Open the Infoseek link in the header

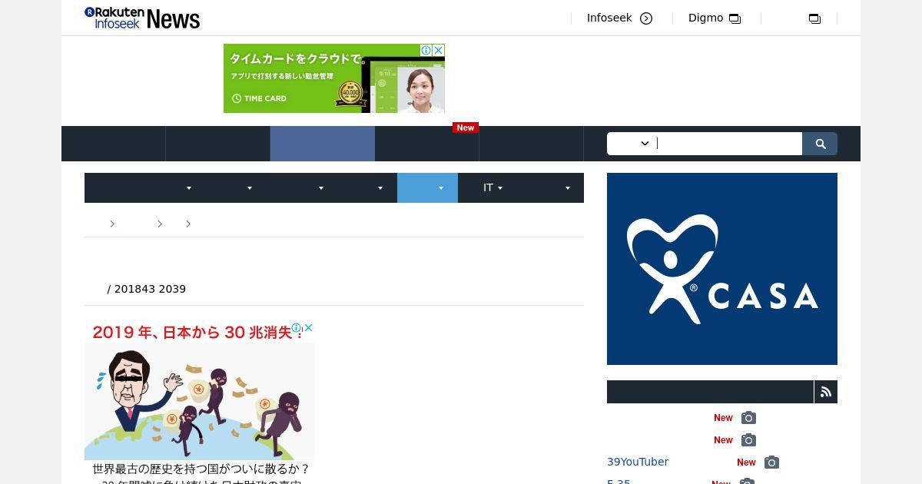(x=609, y=18)
